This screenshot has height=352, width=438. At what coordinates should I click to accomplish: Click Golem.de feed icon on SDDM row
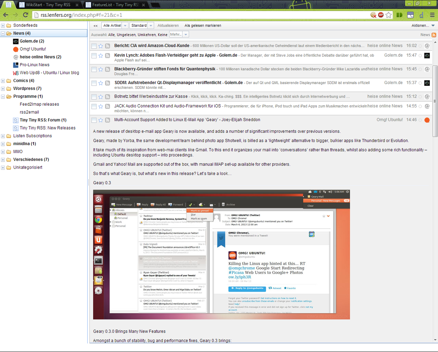coord(427,83)
